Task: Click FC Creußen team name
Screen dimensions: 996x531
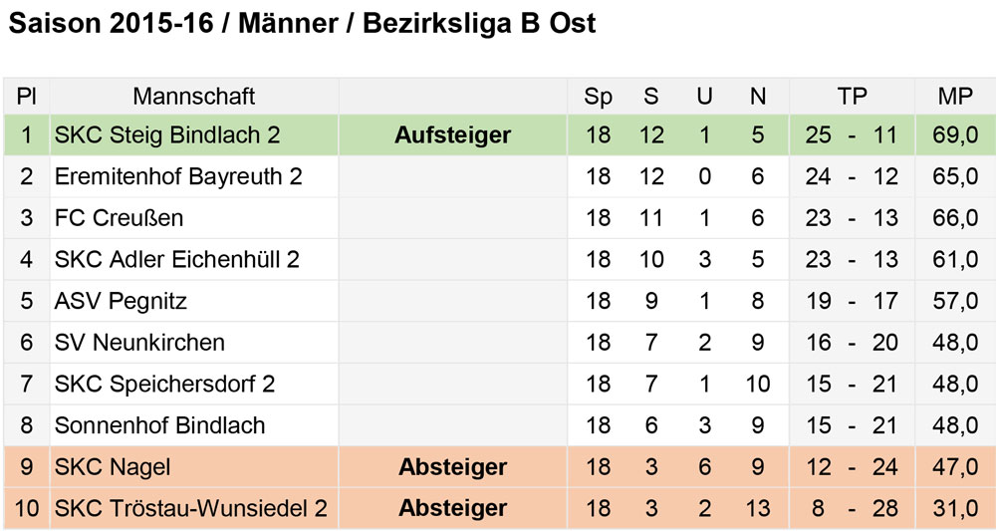Action: pyautogui.click(x=119, y=218)
